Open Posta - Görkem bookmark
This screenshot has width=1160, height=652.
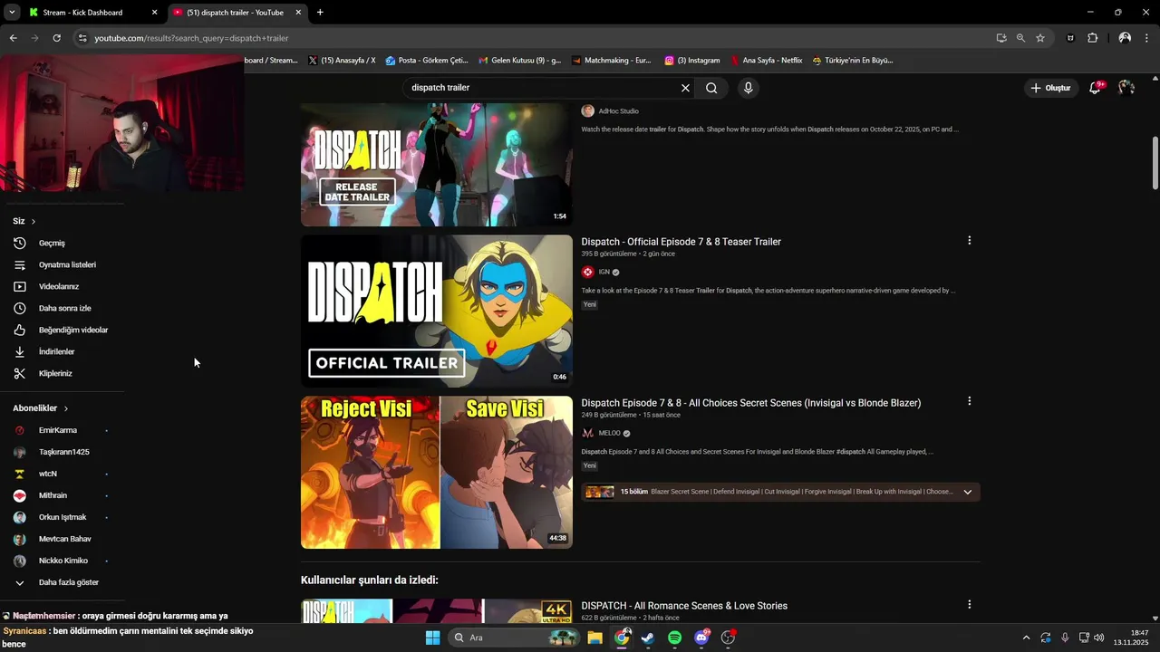pyautogui.click(x=426, y=61)
